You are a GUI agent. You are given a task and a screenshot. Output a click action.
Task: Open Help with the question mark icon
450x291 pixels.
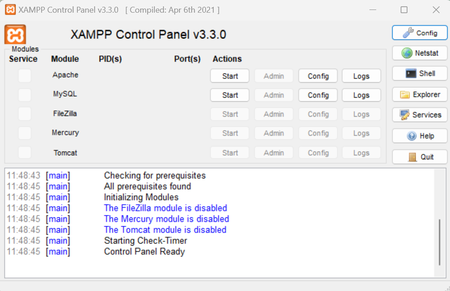pos(420,136)
